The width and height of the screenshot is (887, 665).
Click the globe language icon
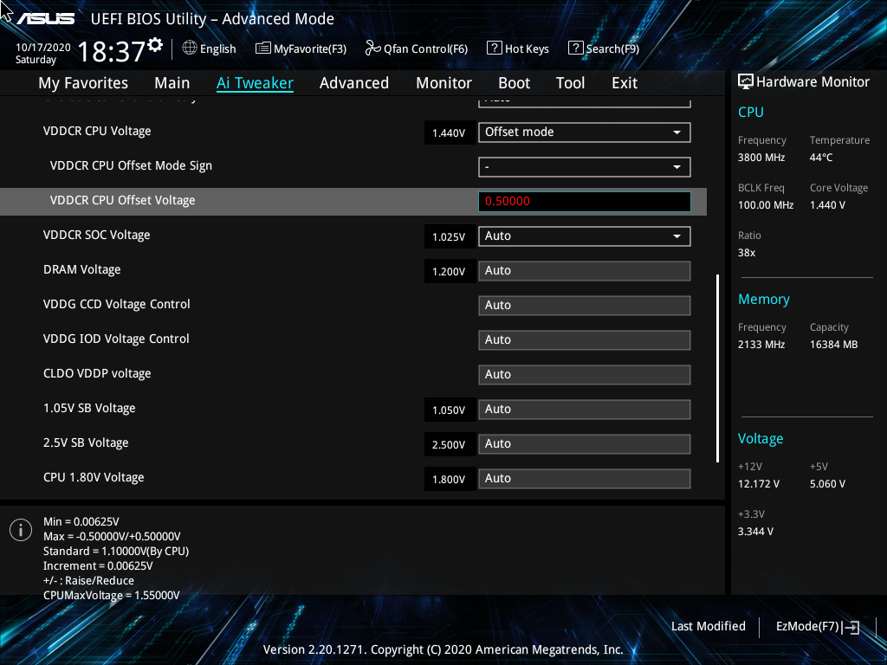(x=190, y=48)
